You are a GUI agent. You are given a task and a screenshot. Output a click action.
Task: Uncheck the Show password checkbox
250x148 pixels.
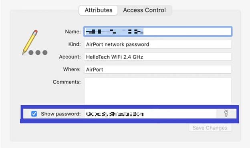coord(34,114)
